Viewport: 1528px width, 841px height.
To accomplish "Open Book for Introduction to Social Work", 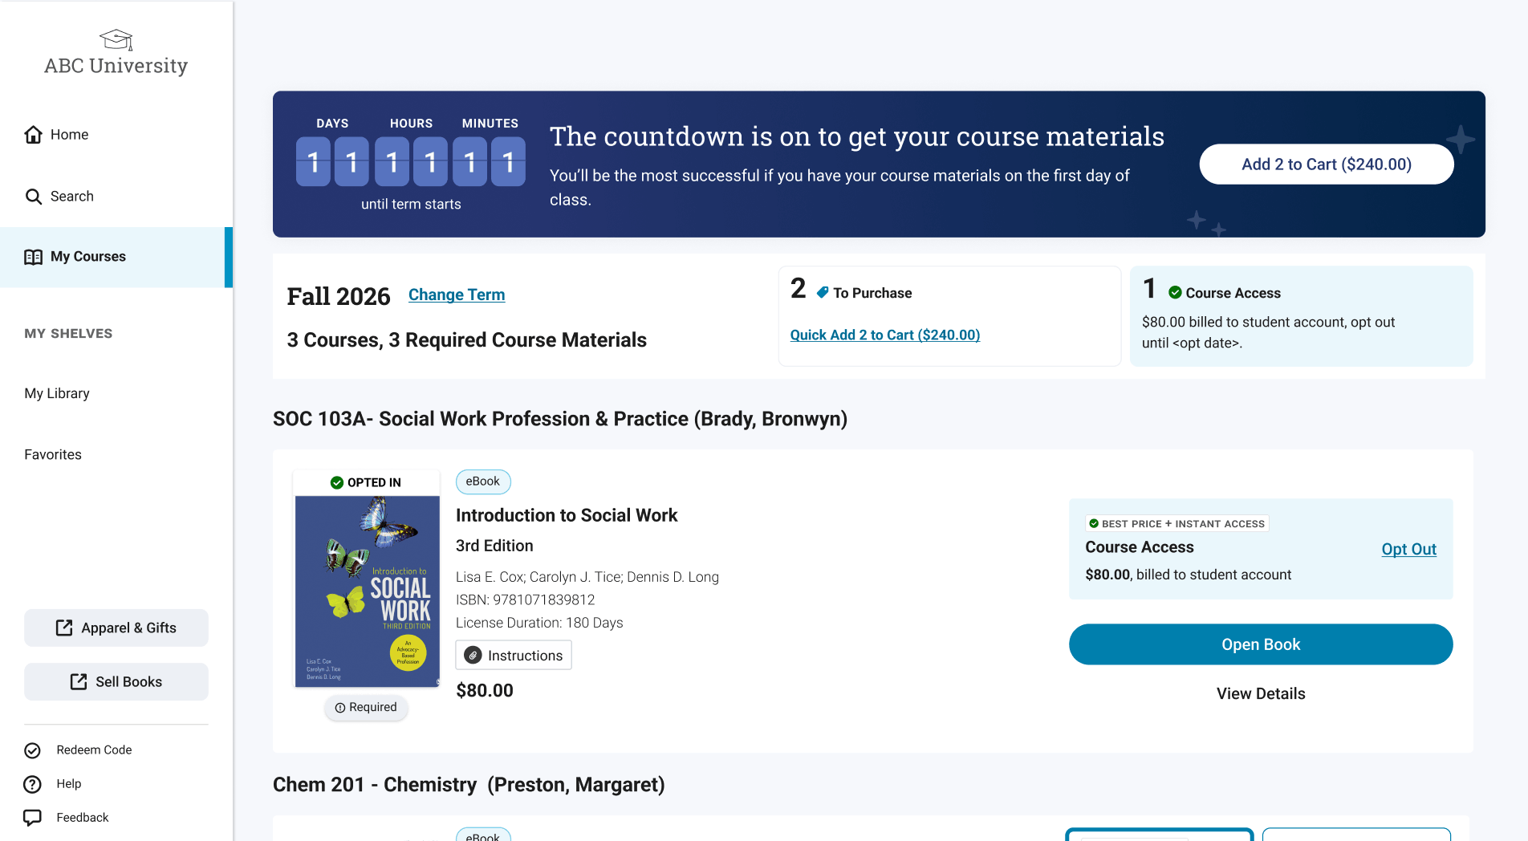I will click(x=1260, y=644).
